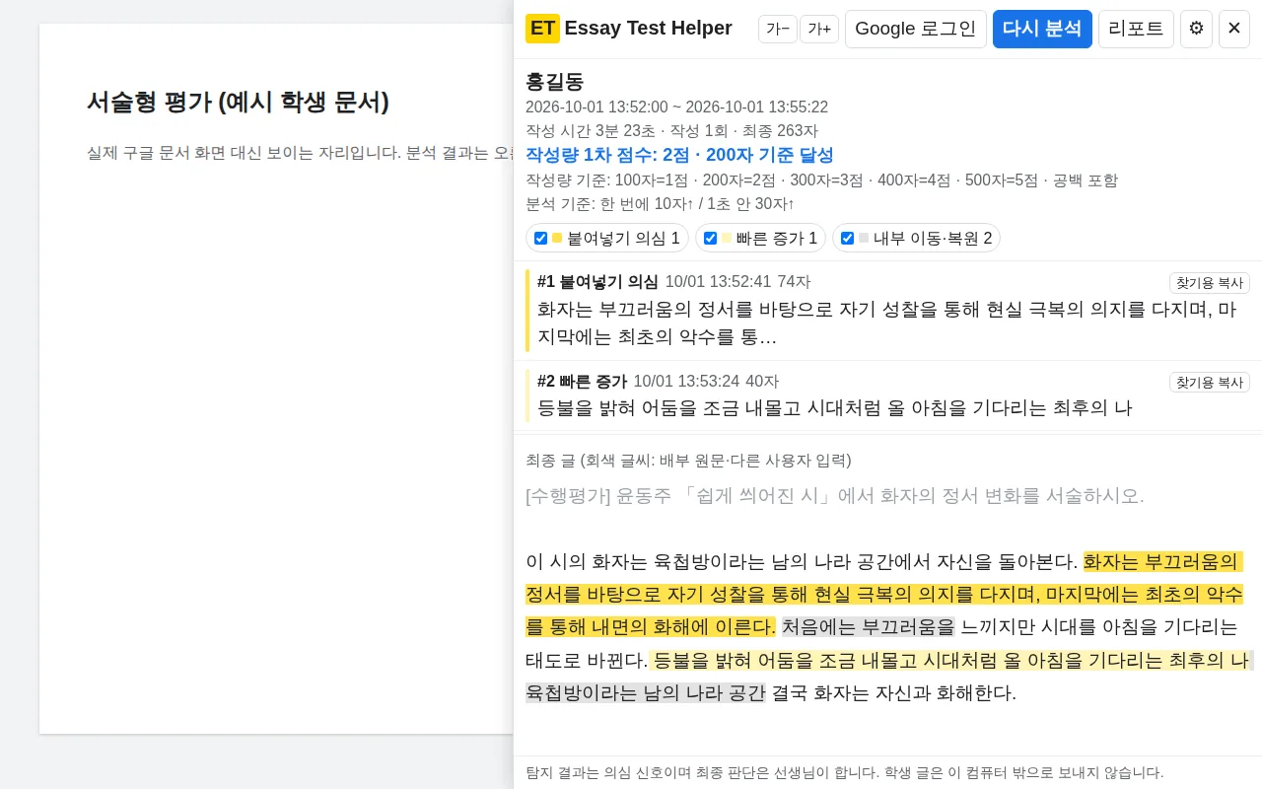Screen dimensions: 1262x789
Task: Select the #2 빠른 증가 result entry
Action: [x=887, y=394]
